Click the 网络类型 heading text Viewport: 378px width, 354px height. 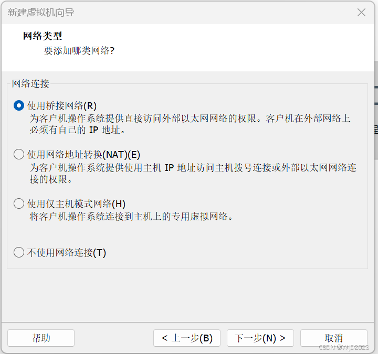43,36
